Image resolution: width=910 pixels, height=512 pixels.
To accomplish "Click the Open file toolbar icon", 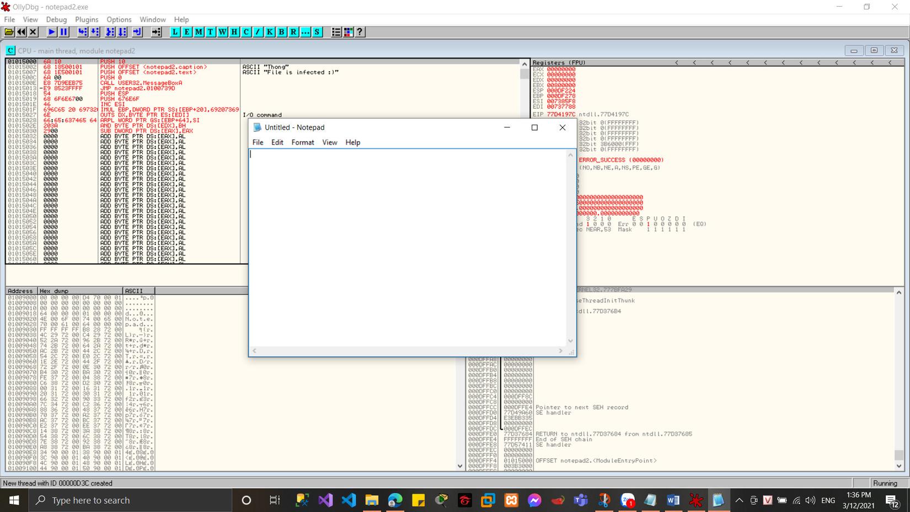I will 9,32.
